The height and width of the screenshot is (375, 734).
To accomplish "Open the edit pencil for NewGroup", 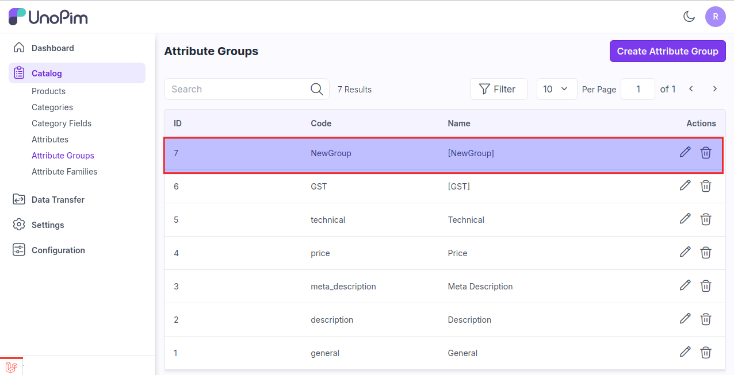I will 685,152.
